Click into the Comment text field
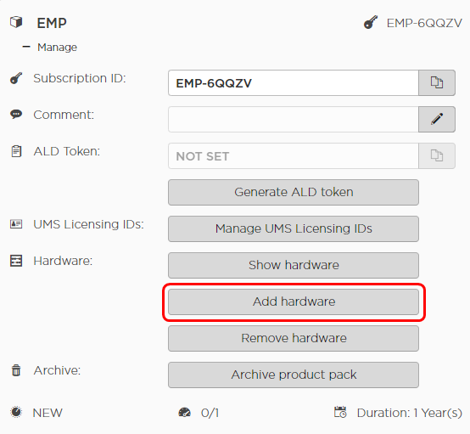The height and width of the screenshot is (434, 470). (x=294, y=119)
